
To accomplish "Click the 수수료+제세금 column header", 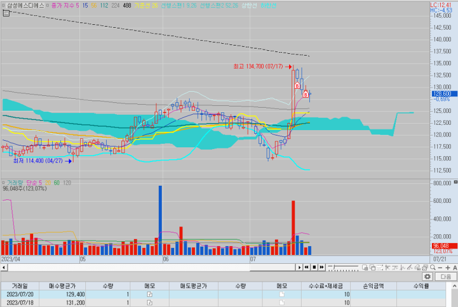I will (x=326, y=286).
